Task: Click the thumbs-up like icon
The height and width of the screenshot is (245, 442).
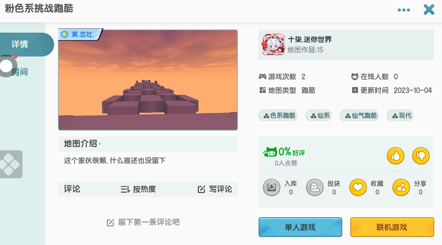Action: pyautogui.click(x=396, y=156)
